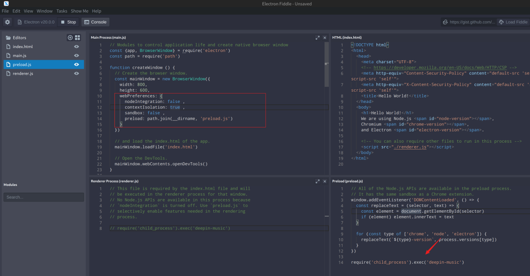The height and width of the screenshot is (276, 530).
Task: Click the file icon next to preload.js
Action: coord(8,65)
